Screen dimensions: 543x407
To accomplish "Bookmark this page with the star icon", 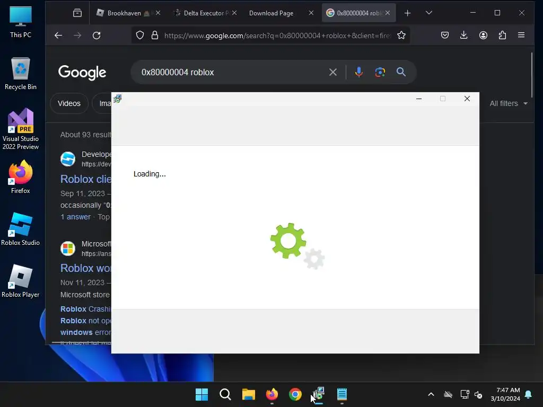I will click(401, 36).
